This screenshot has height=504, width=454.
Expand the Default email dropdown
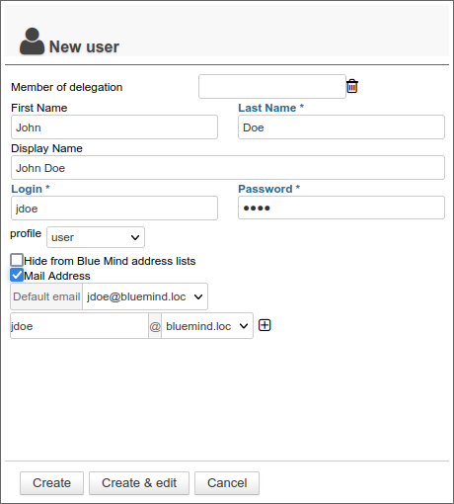click(145, 296)
